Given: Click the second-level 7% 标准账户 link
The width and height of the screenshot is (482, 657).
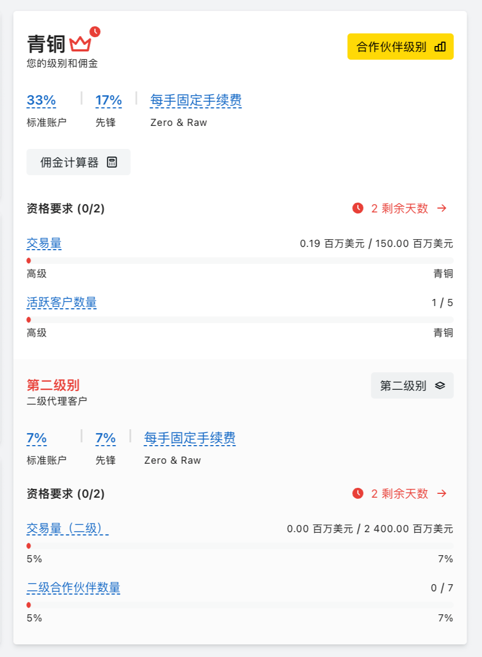Looking at the screenshot, I should click(x=37, y=438).
